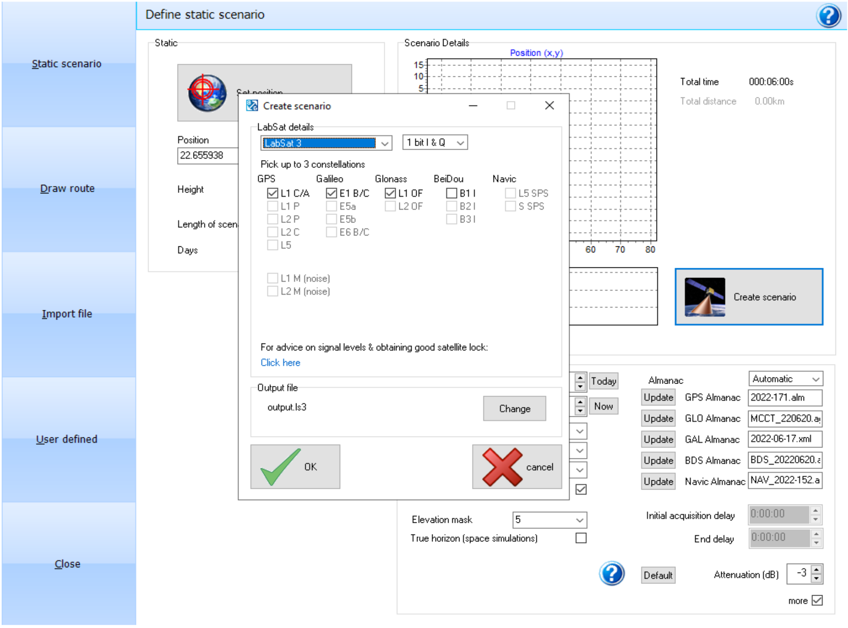Click the blue help icon in title bar

tap(828, 16)
